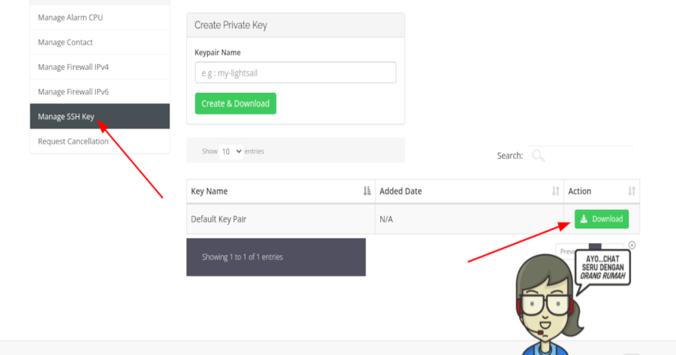This screenshot has height=355, width=676.
Task: Select the Default Key Pair row cell
Action: [219, 219]
